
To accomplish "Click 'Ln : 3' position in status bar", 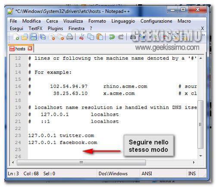I will click(x=13, y=174).
